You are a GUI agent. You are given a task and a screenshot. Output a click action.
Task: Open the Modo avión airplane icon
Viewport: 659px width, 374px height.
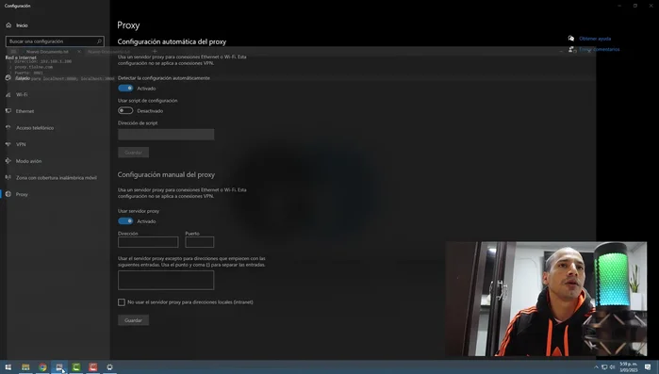(8, 161)
